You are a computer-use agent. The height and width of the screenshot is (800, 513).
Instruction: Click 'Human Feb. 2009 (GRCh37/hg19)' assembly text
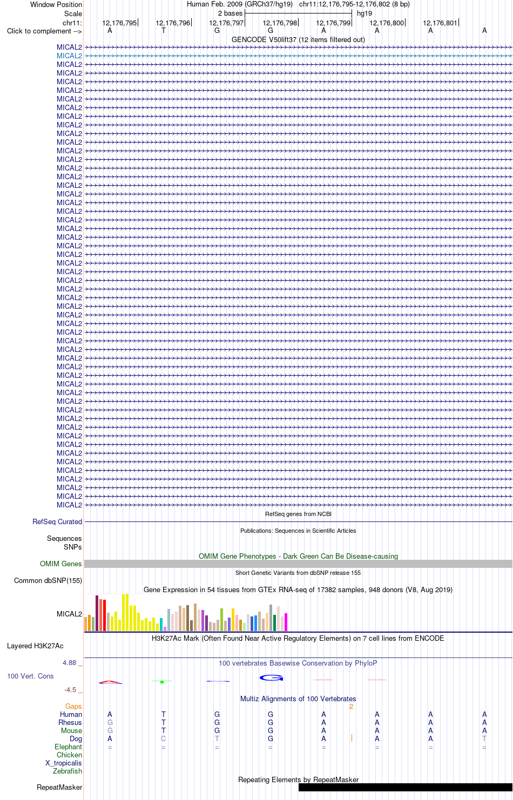240,4
